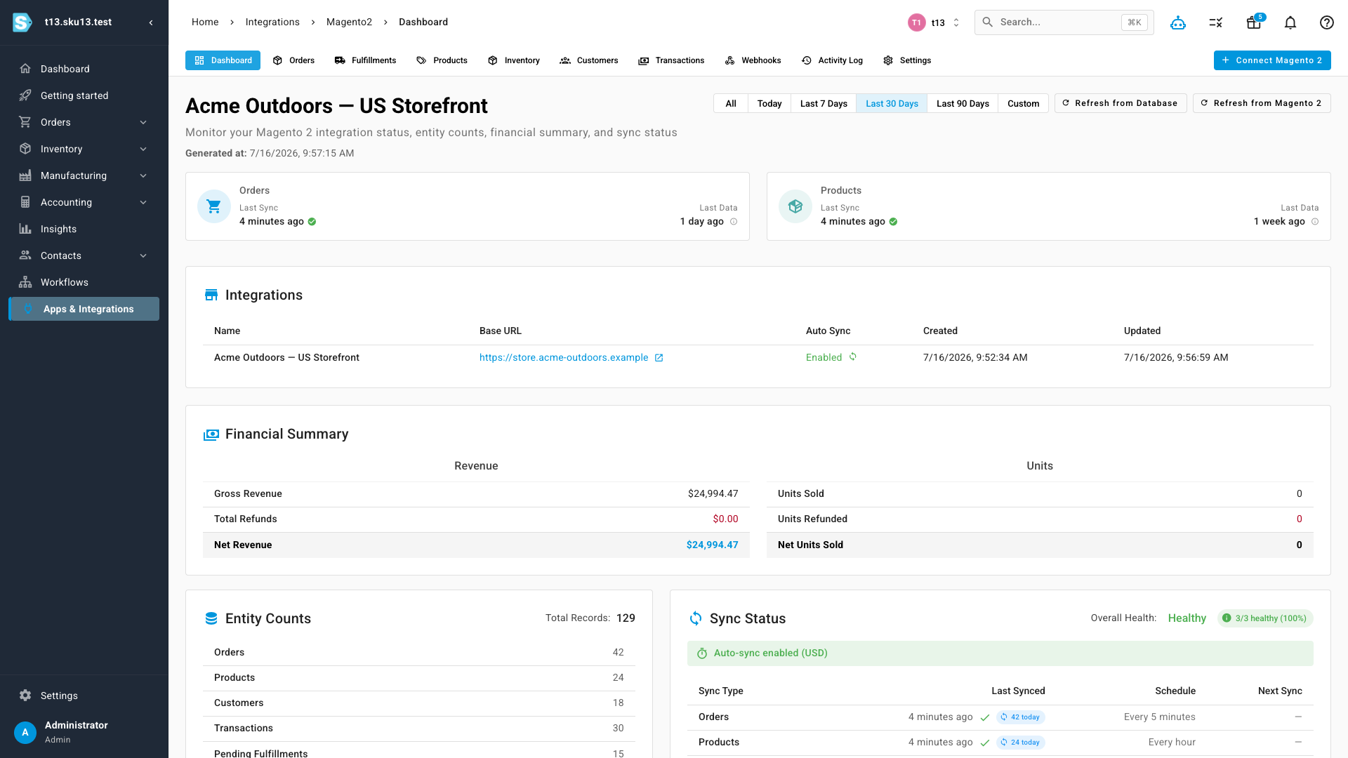Open the task checklist icon in top bar

(x=1216, y=22)
